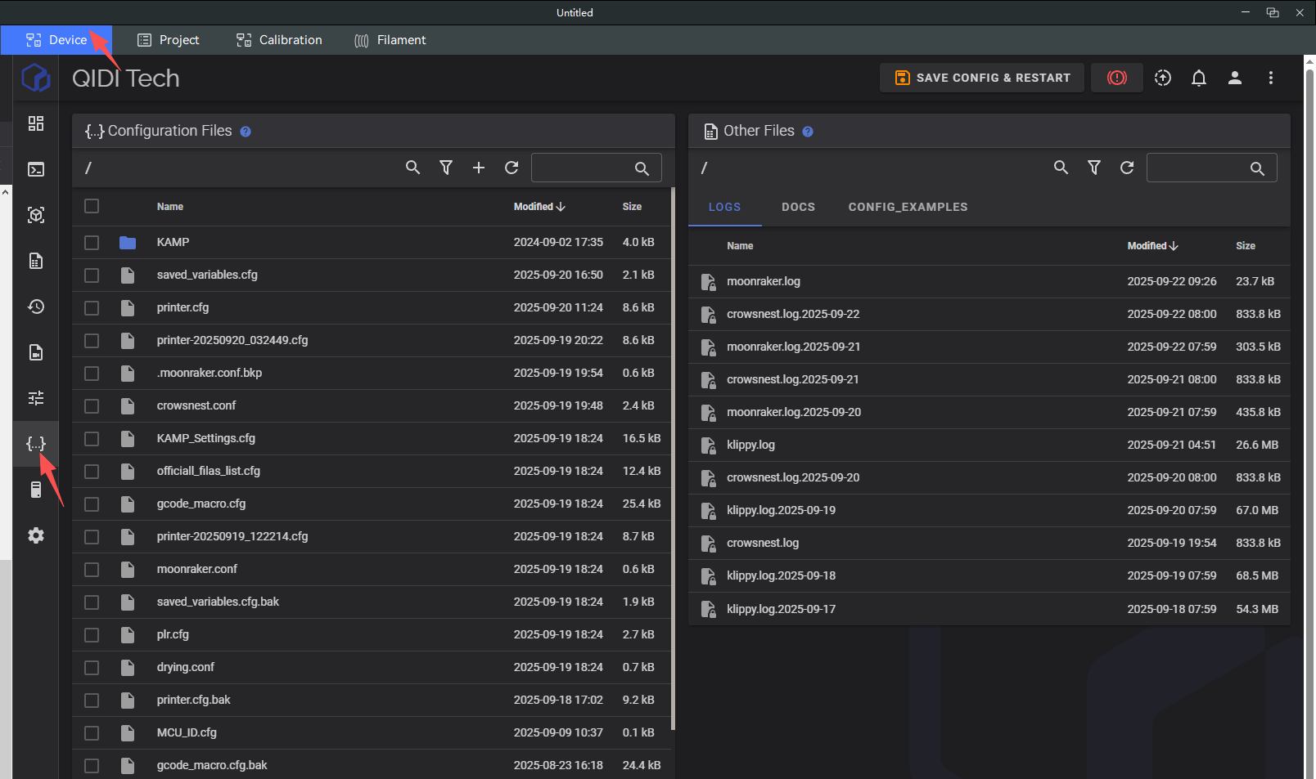The height and width of the screenshot is (779, 1316).
Task: Open the Configuration Files filter dropdown
Action: pos(446,168)
